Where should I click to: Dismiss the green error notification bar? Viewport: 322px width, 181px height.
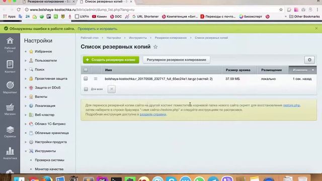316,29
